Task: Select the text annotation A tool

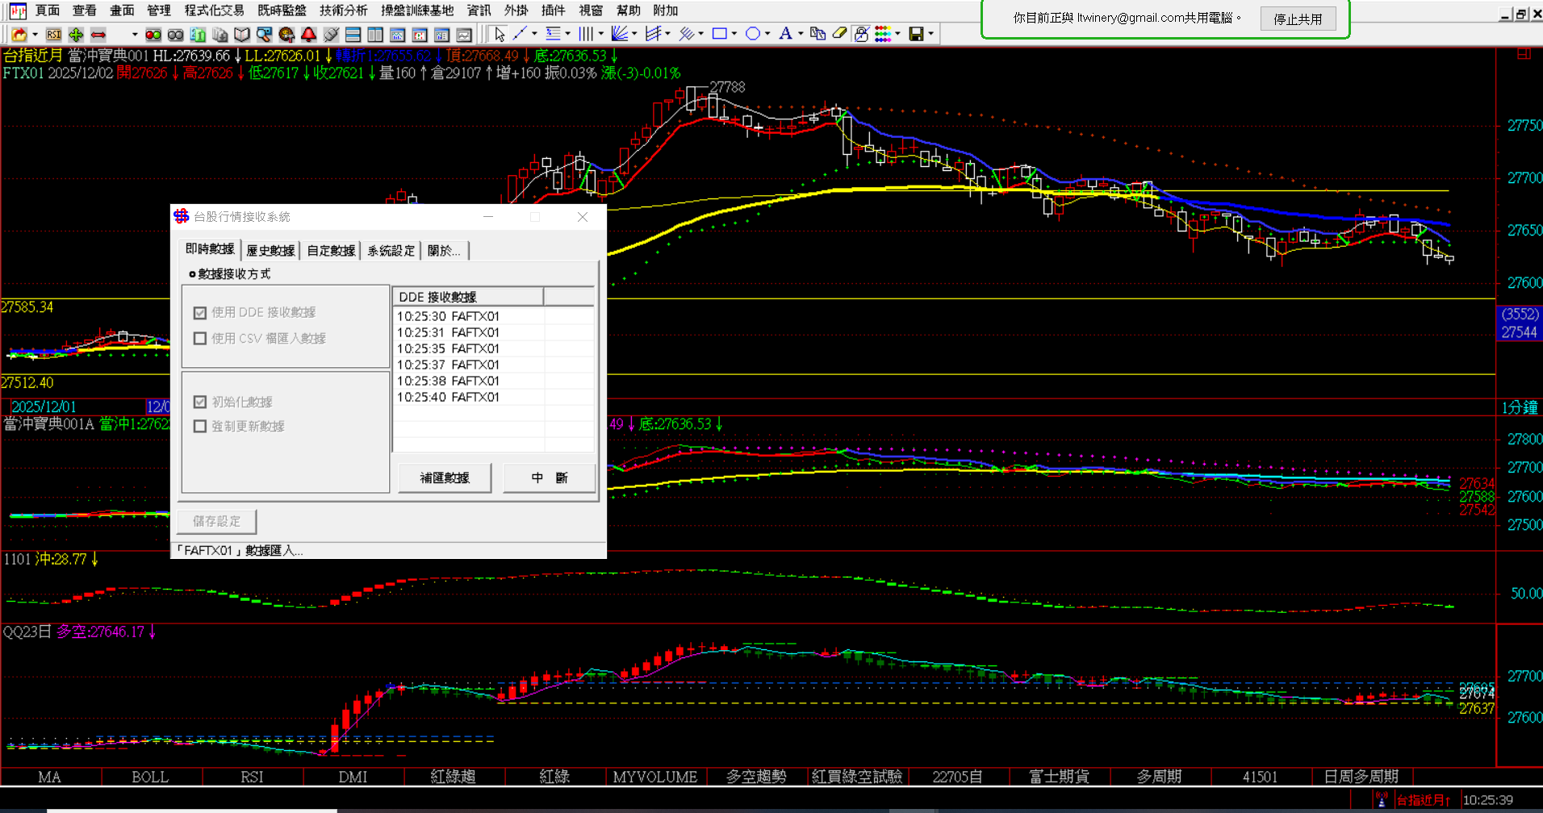Action: [x=784, y=34]
